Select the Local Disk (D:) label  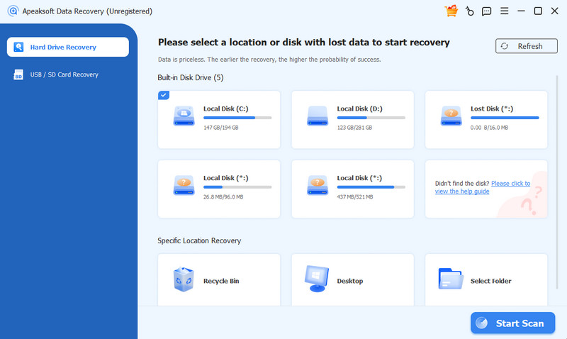click(x=359, y=109)
